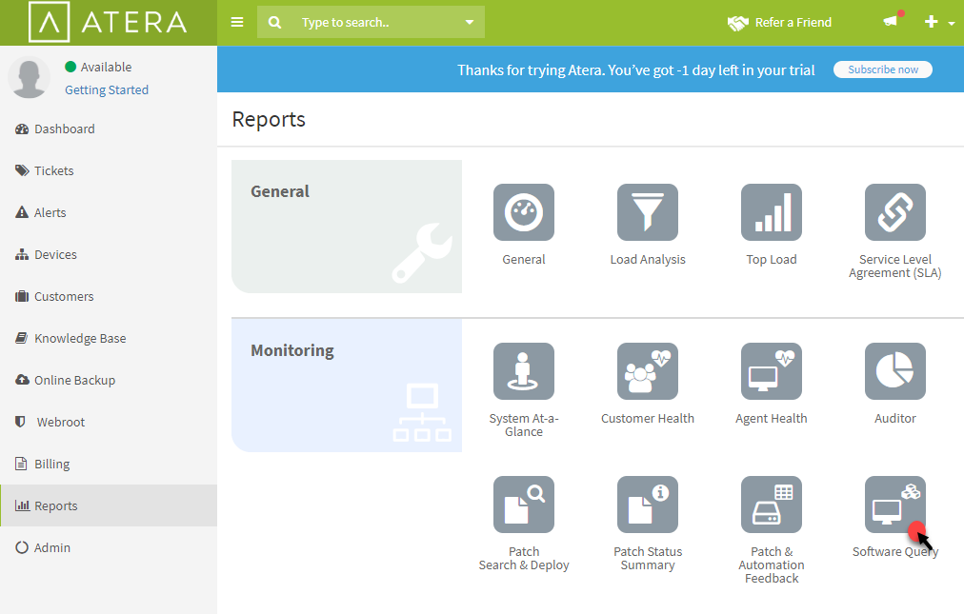Open Devices in the sidebar

click(x=109, y=254)
